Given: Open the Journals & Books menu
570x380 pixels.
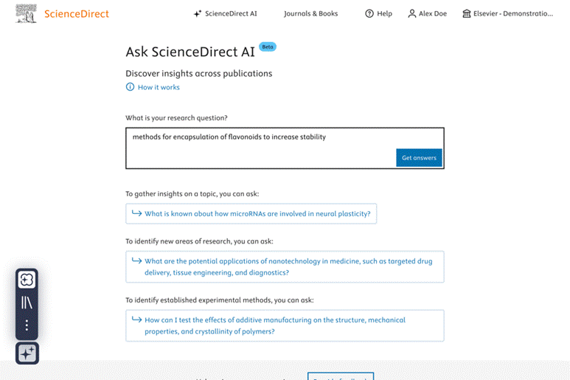Looking at the screenshot, I should (x=310, y=14).
